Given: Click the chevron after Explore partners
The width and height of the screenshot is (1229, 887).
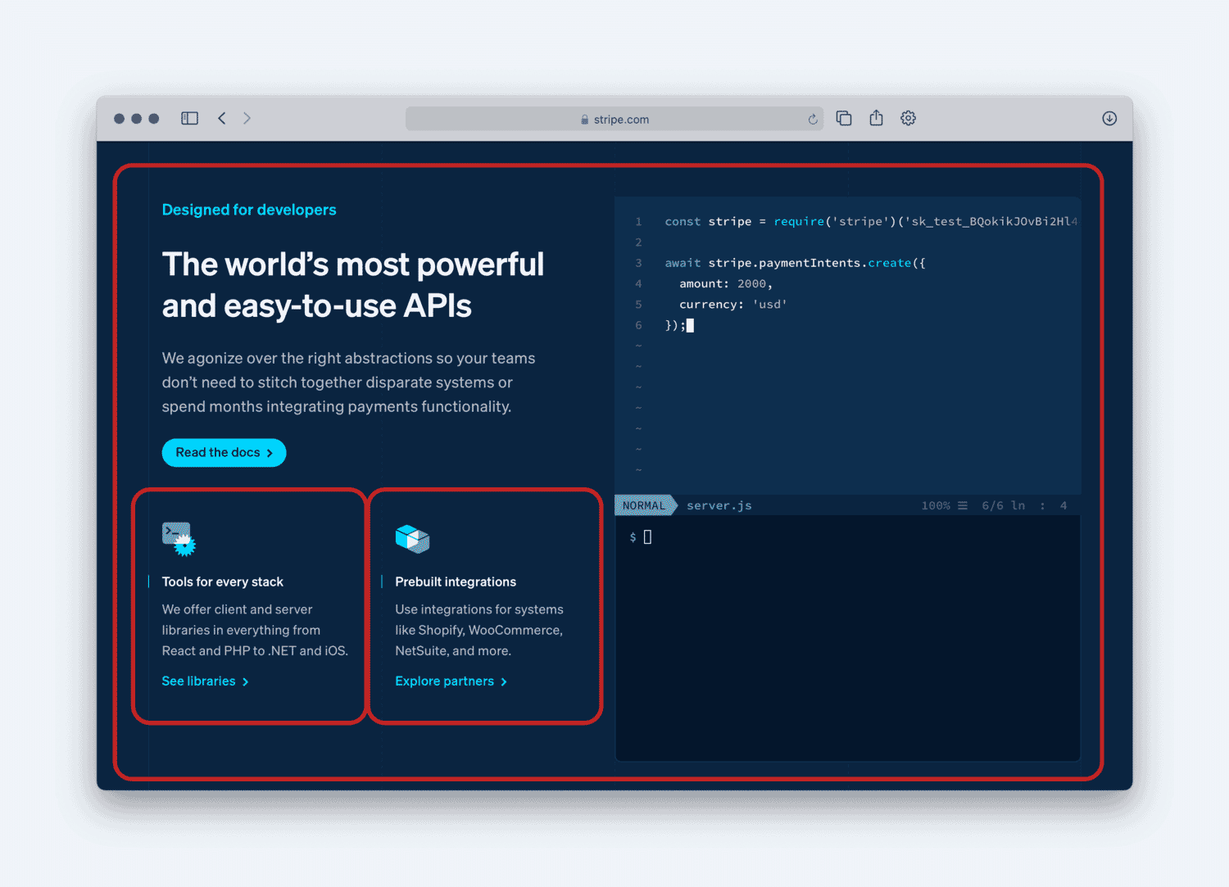Looking at the screenshot, I should pyautogui.click(x=504, y=682).
